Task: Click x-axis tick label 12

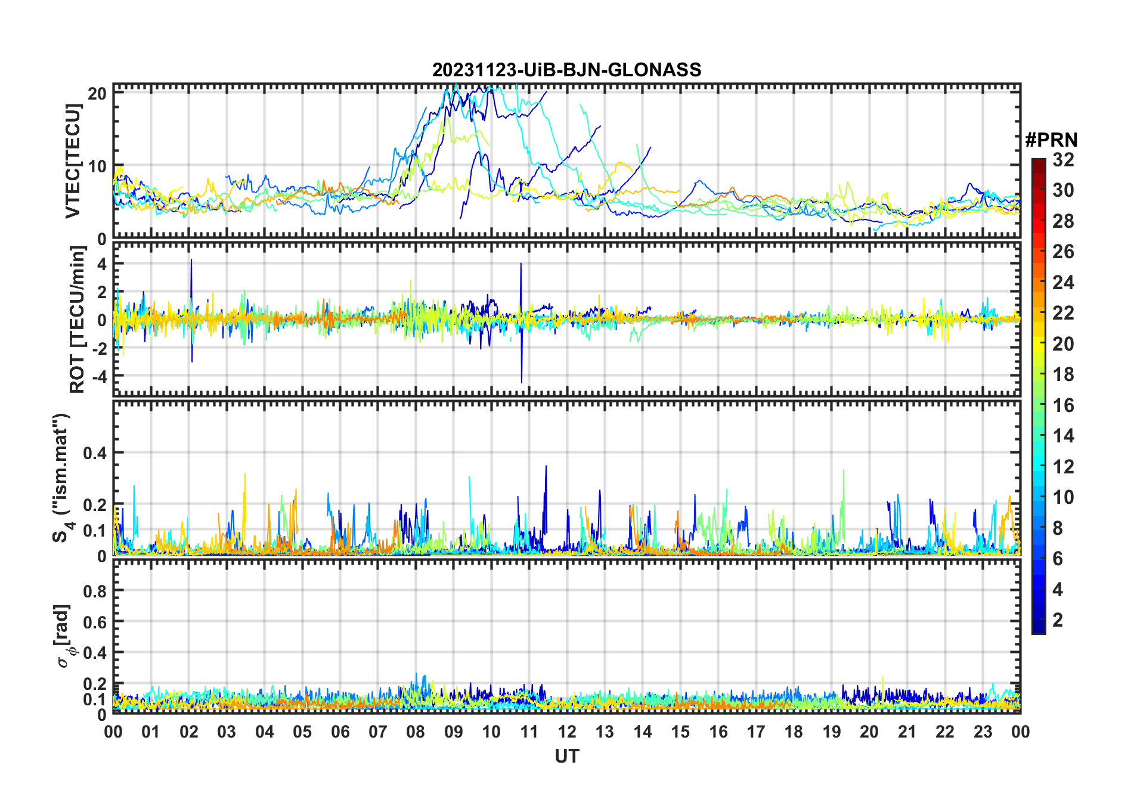Action: click(x=567, y=732)
